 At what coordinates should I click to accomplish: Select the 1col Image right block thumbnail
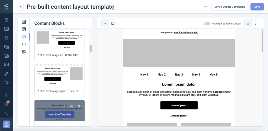[x=59, y=75]
